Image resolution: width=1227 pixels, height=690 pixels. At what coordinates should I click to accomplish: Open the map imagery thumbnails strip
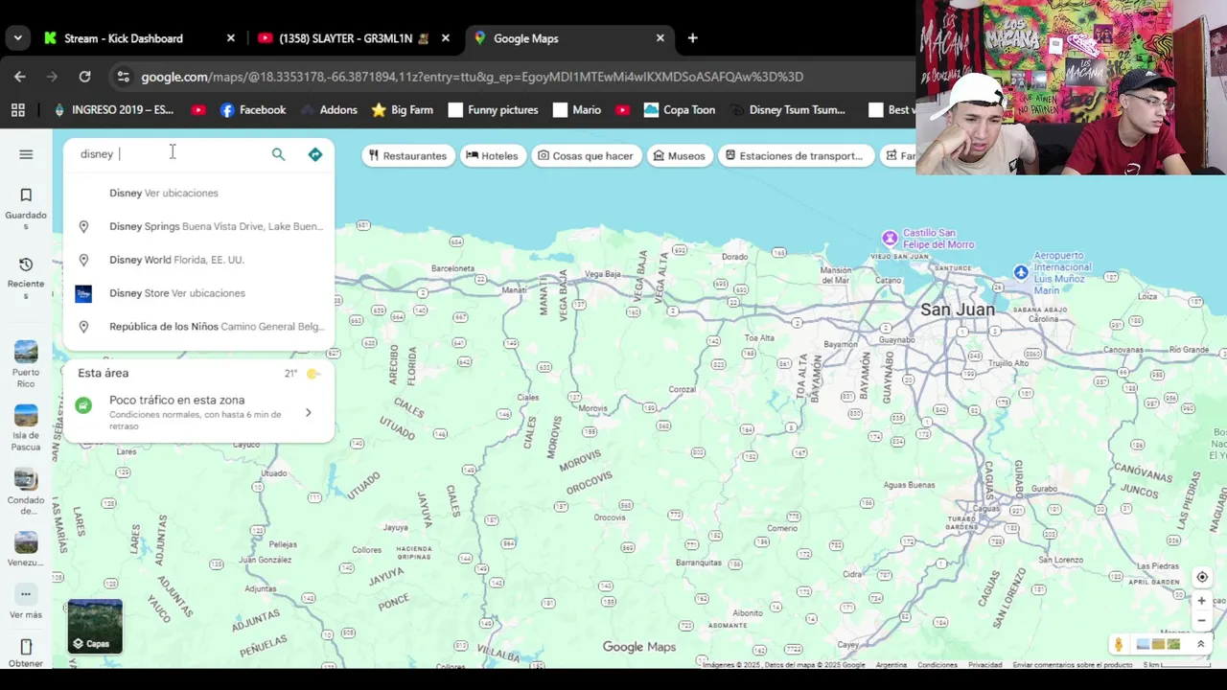[1158, 645]
